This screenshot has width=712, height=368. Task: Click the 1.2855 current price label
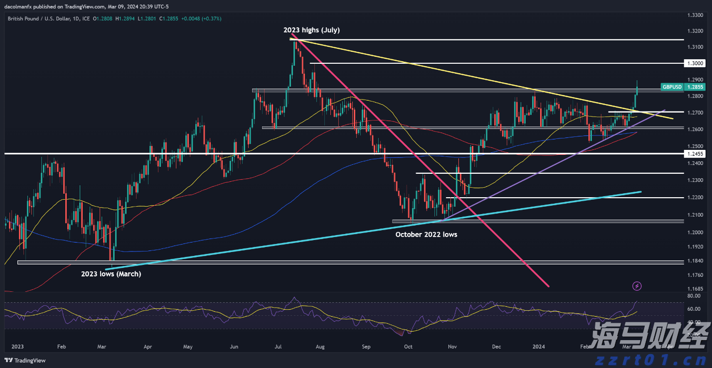point(695,87)
